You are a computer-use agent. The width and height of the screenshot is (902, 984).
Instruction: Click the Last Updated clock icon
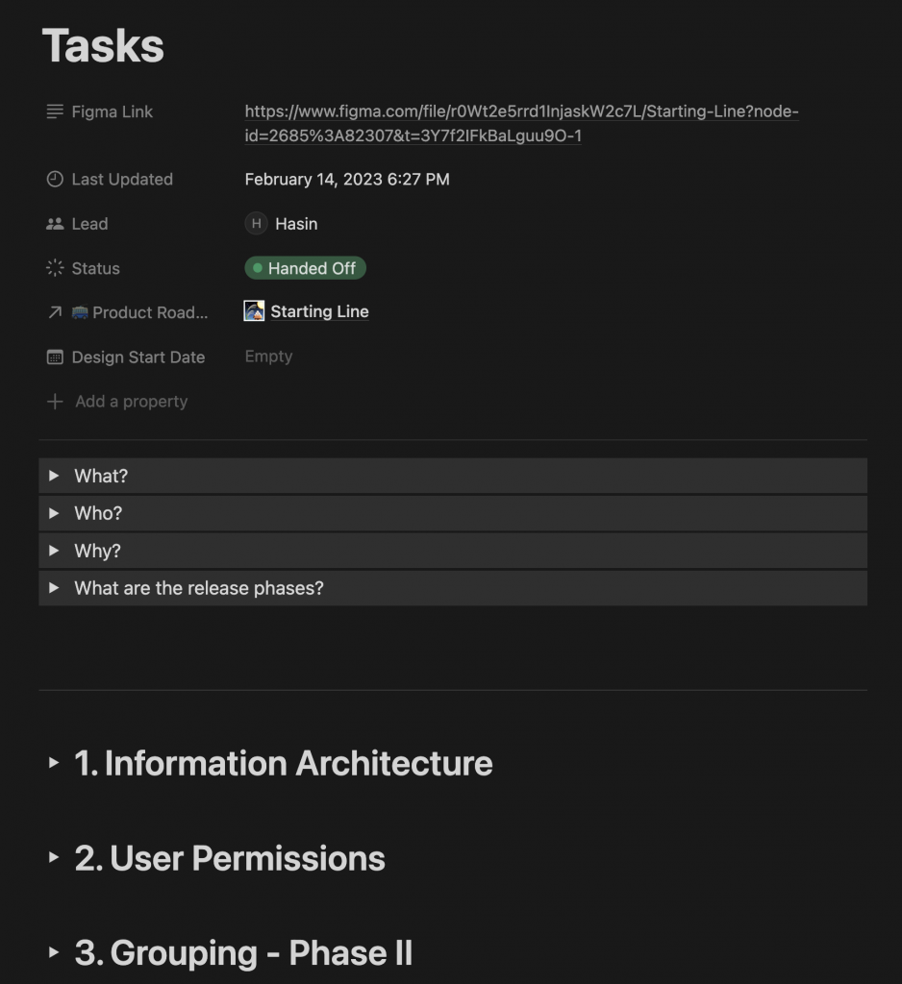pos(55,180)
